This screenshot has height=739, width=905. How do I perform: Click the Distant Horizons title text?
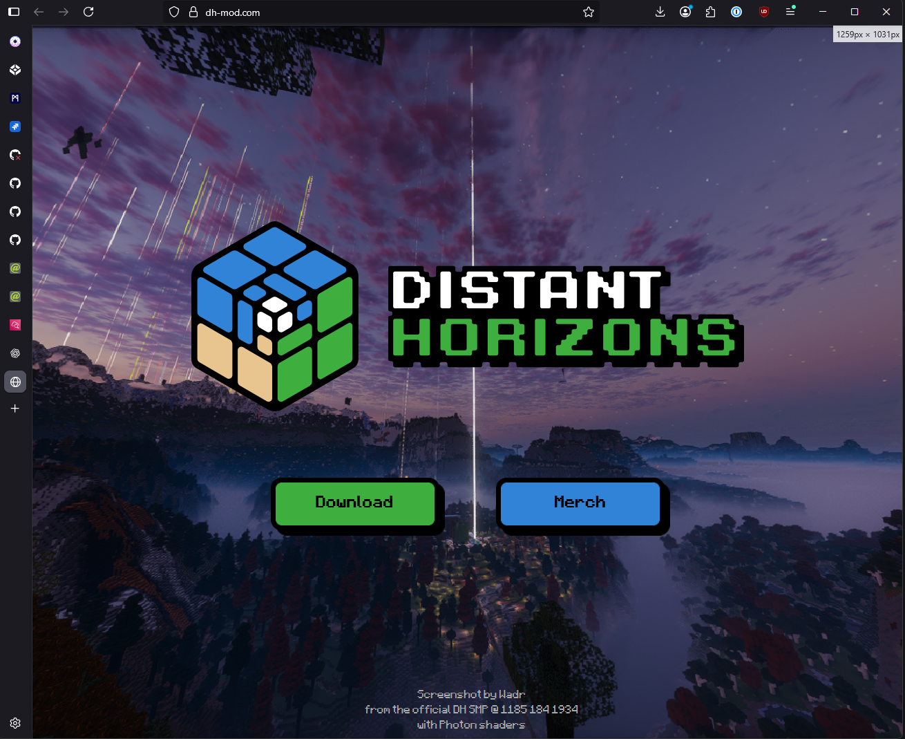point(565,316)
